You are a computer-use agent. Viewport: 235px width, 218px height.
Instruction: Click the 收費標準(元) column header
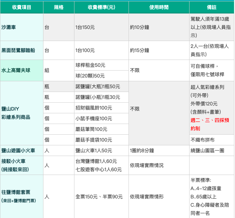click(101, 7)
